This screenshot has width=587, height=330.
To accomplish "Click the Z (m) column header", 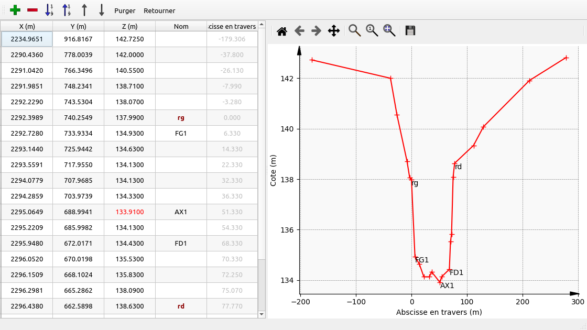I will point(129,26).
